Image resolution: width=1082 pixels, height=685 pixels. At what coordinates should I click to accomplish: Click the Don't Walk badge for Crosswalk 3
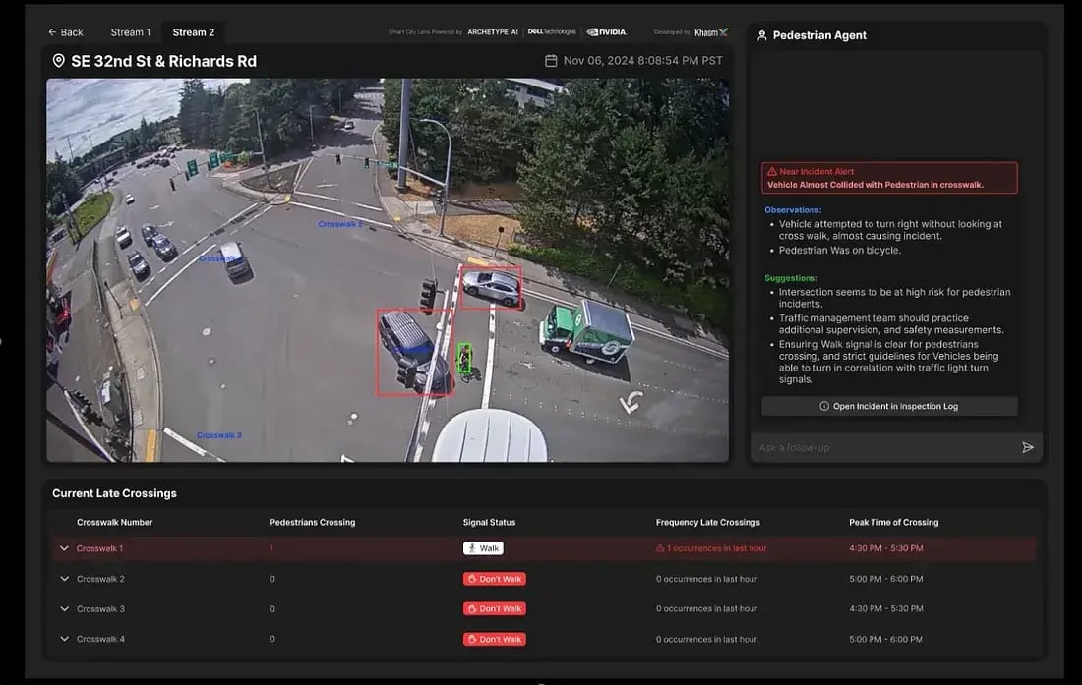[x=494, y=609]
